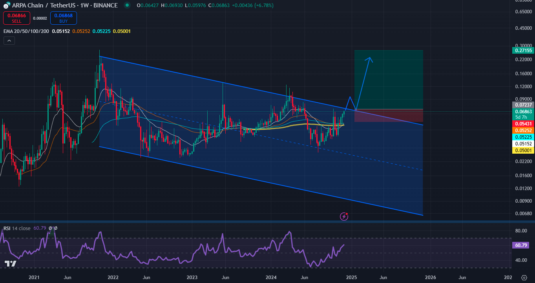Click the 80.00 level on the RSI scale
Screen dimensions: 535x283
click(x=520, y=231)
